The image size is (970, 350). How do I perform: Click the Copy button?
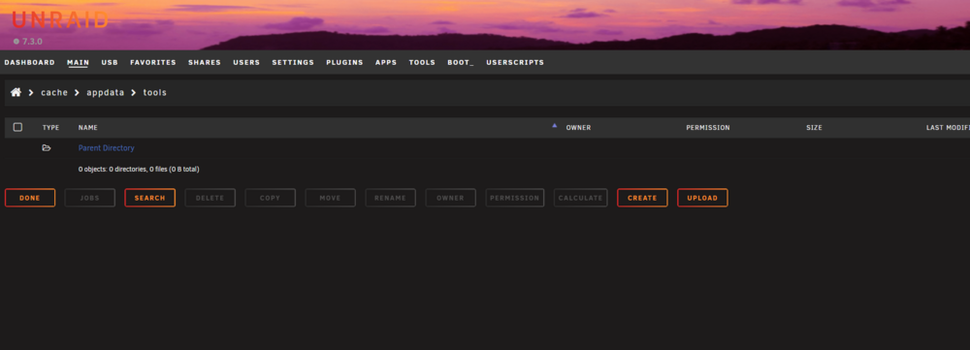[270, 198]
